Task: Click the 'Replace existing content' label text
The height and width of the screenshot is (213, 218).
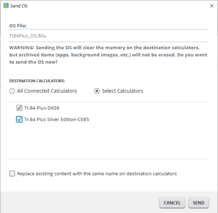Action: pos(97,174)
